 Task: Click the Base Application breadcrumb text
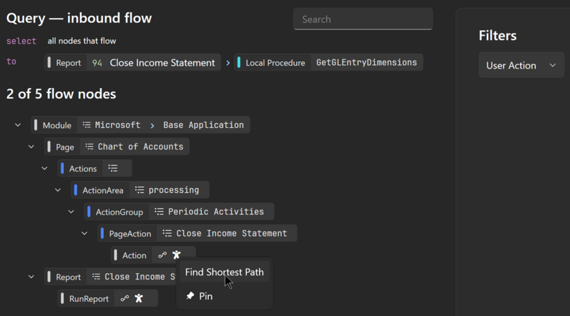[x=204, y=125]
